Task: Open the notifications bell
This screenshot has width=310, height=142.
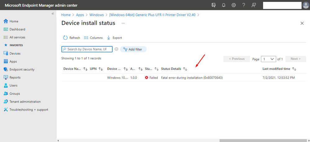Action: pos(224,5)
